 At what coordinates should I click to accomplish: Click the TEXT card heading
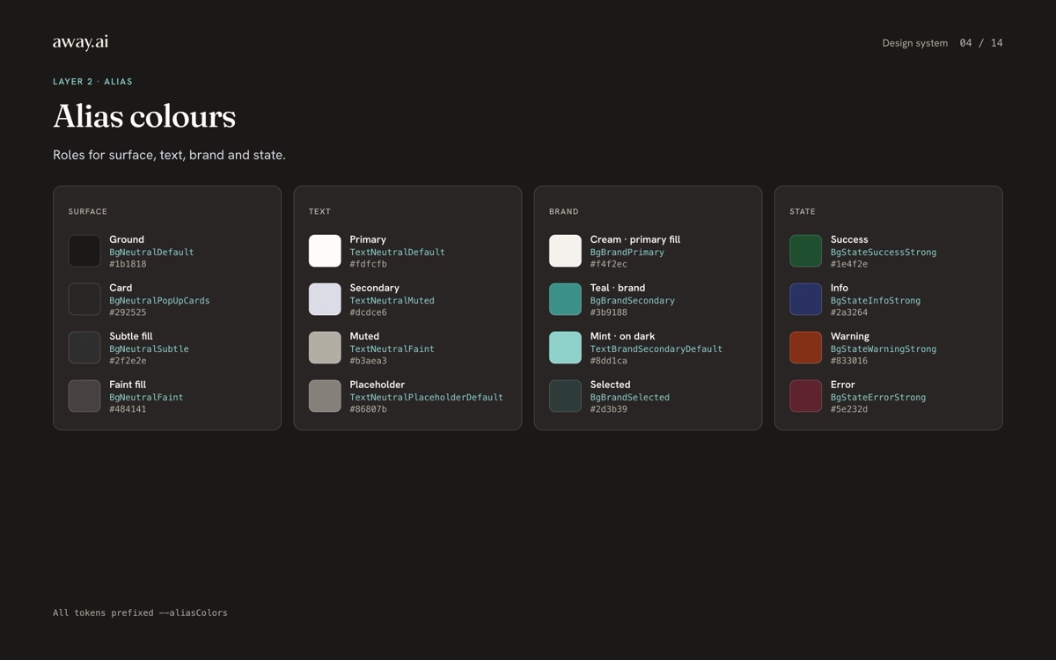[319, 211]
